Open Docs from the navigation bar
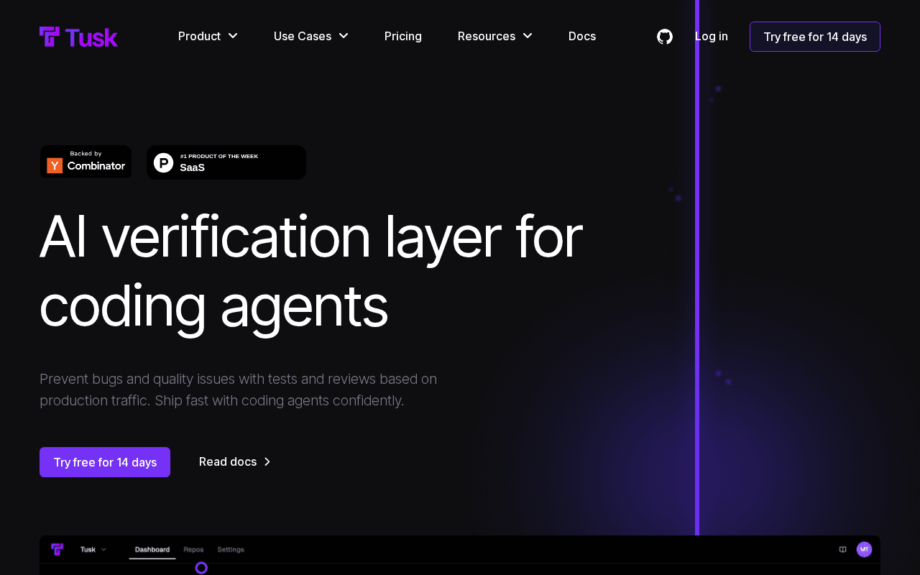 (582, 36)
